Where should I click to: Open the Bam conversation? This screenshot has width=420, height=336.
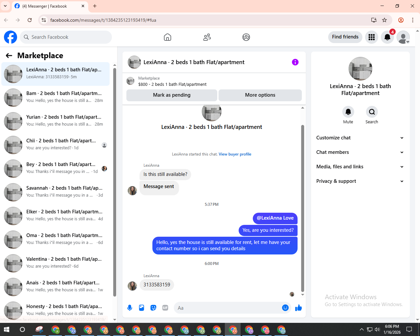tap(56, 98)
